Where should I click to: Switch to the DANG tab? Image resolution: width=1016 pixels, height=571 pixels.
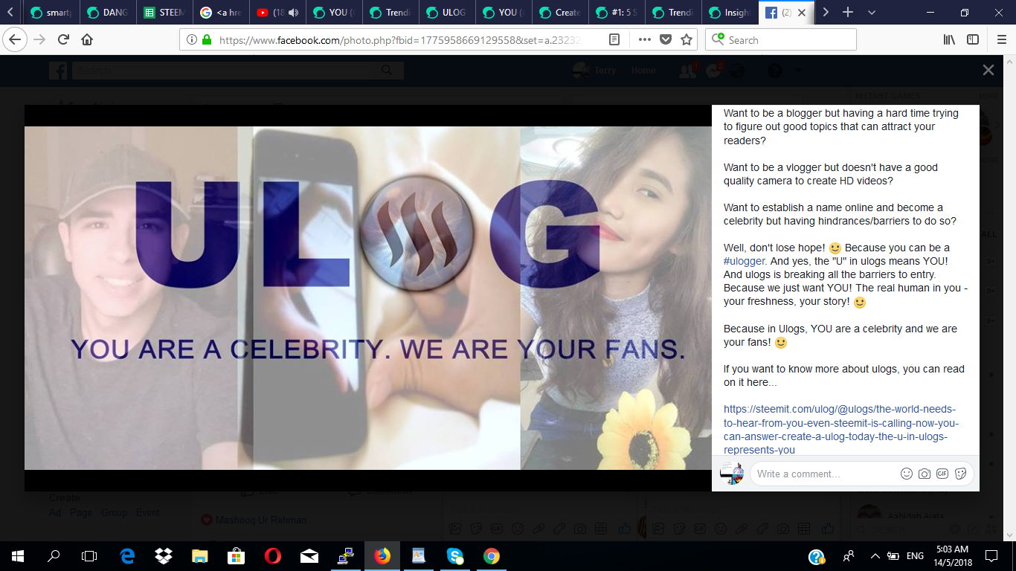pos(107,12)
